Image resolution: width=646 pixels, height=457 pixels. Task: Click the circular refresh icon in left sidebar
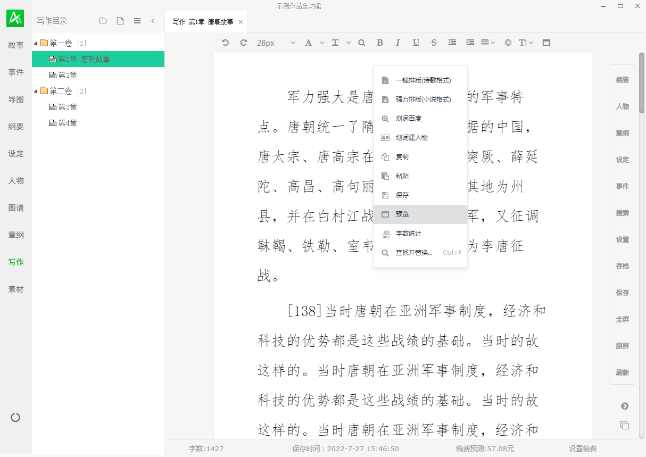15,418
